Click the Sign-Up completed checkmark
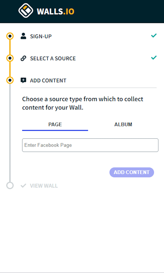The height and width of the screenshot is (273, 164). coord(154,36)
